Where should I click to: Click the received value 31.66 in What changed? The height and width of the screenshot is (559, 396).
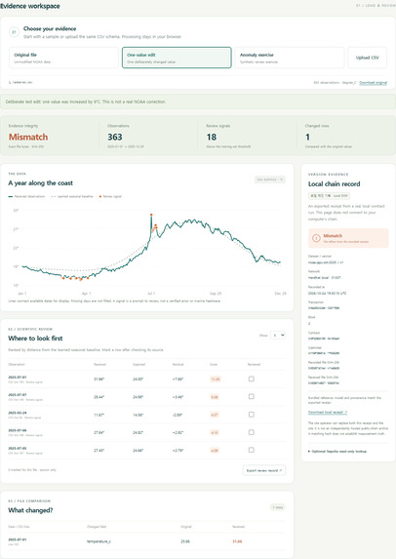(x=237, y=541)
